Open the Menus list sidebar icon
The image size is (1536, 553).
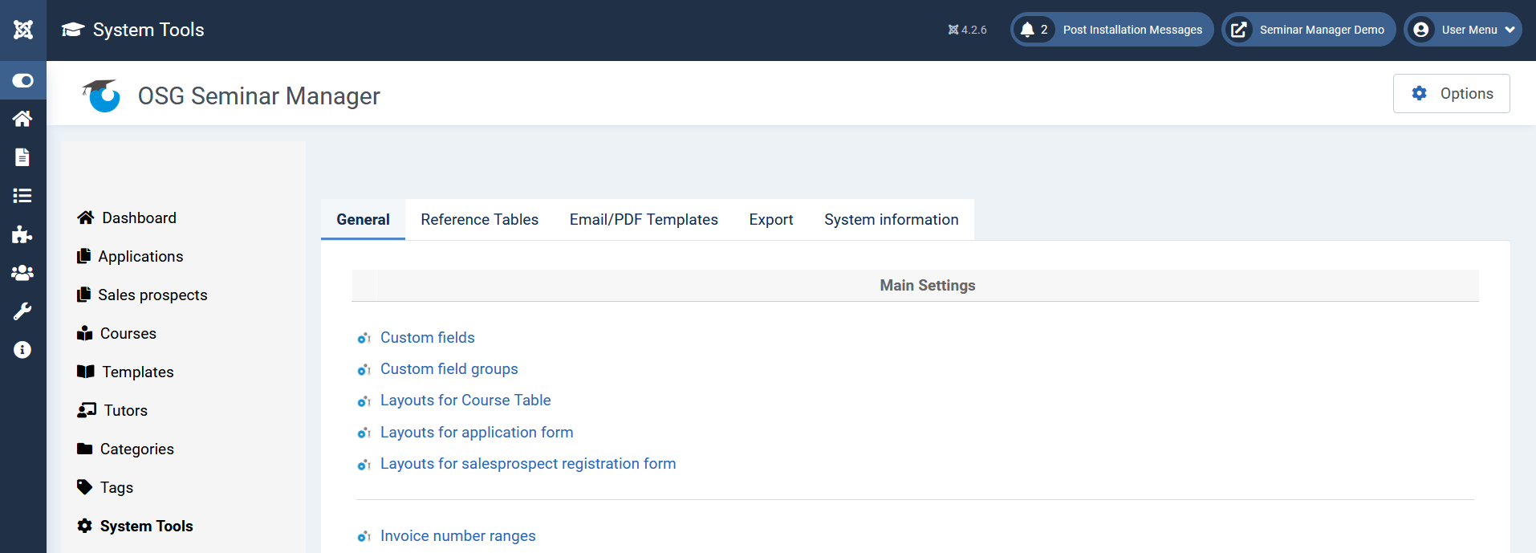pos(22,196)
